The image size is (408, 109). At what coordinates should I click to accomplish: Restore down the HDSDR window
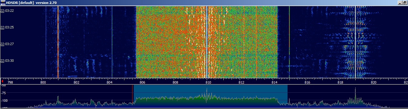[405, 2]
